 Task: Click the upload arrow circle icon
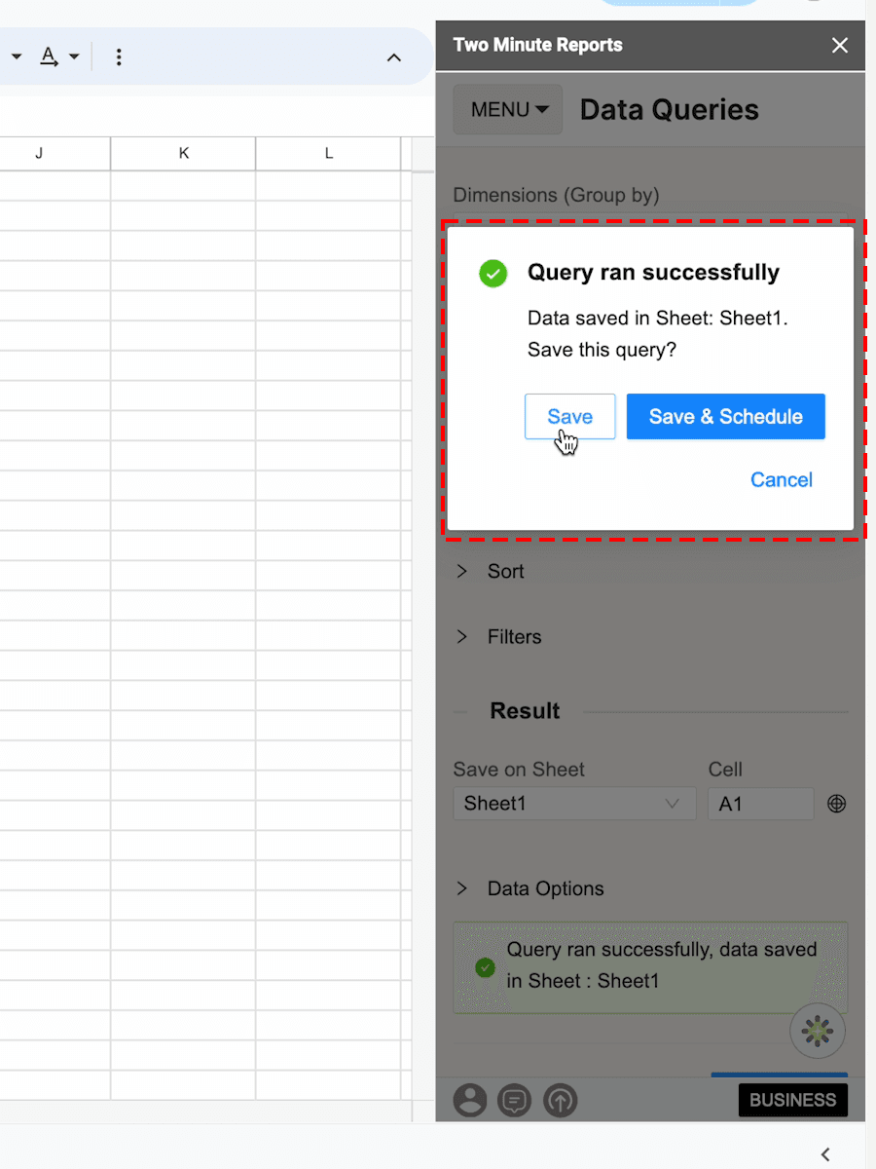pos(561,1100)
